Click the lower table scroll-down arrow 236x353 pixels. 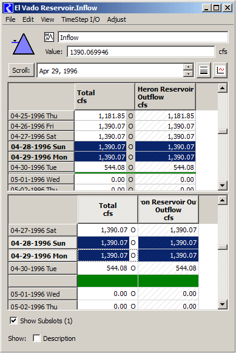pos(223,304)
